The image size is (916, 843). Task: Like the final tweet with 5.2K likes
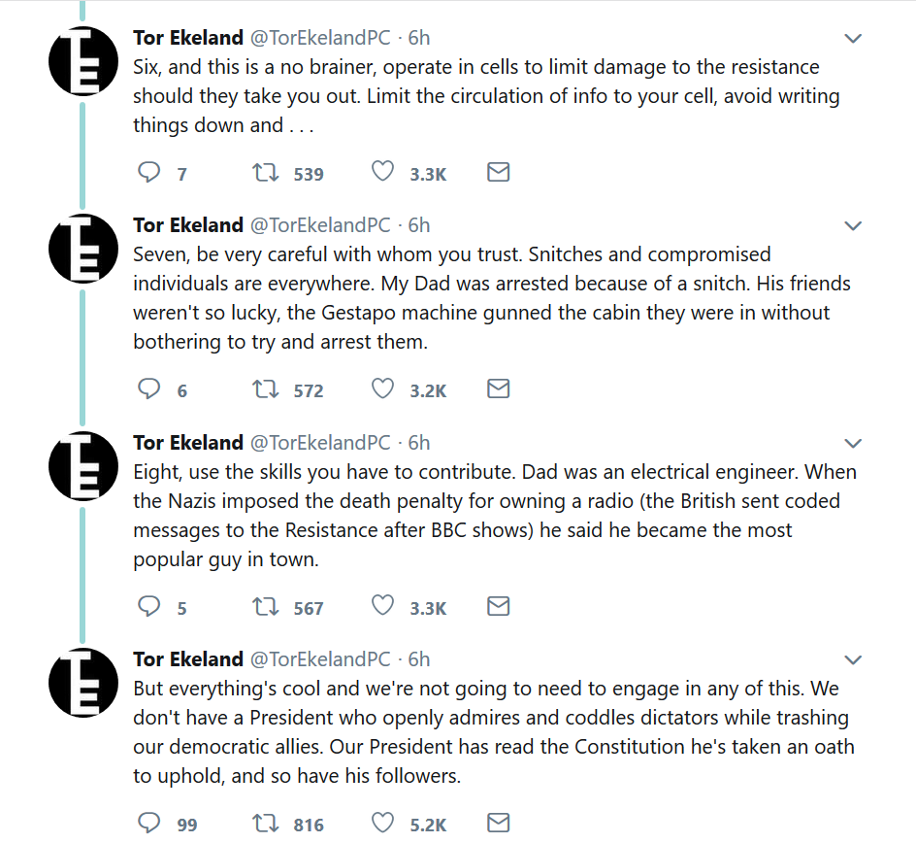point(383,824)
